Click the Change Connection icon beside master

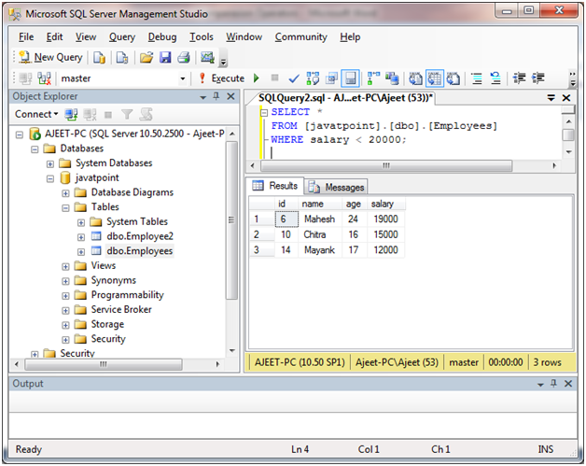click(44, 78)
